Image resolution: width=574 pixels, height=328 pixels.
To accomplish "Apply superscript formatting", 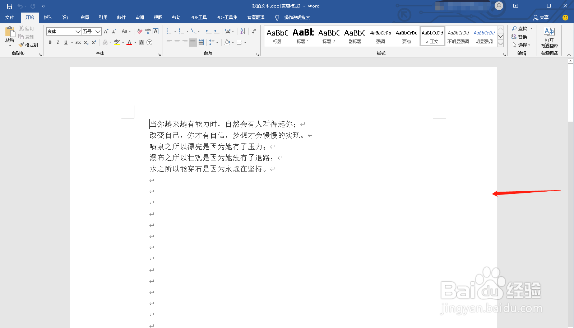I will pyautogui.click(x=94, y=42).
